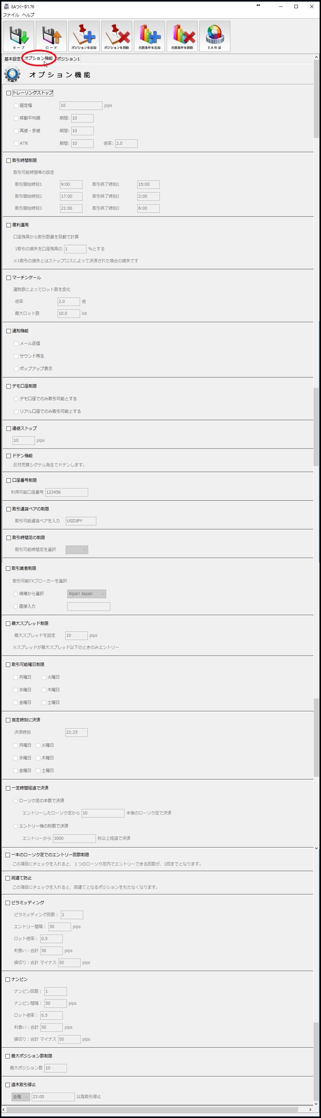Click the 利用可能口座番号 input field
This screenshot has width=321, height=1118.
pyautogui.click(x=67, y=492)
